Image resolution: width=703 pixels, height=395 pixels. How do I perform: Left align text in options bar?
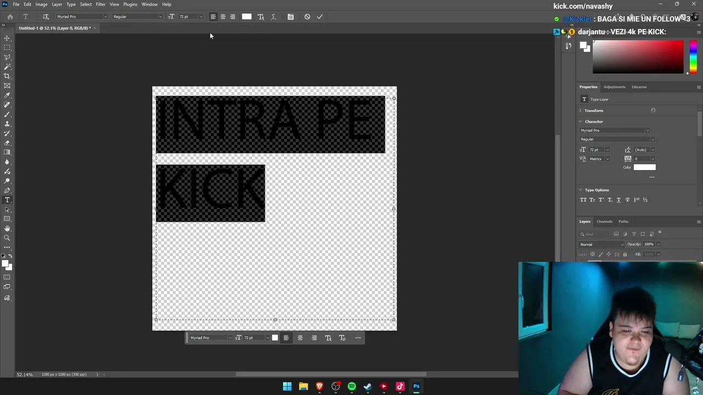coord(213,16)
